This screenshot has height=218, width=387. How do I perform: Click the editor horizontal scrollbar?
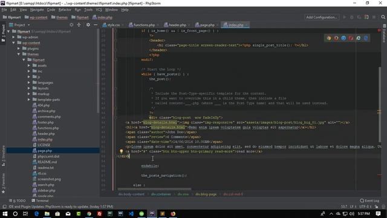coord(154,190)
